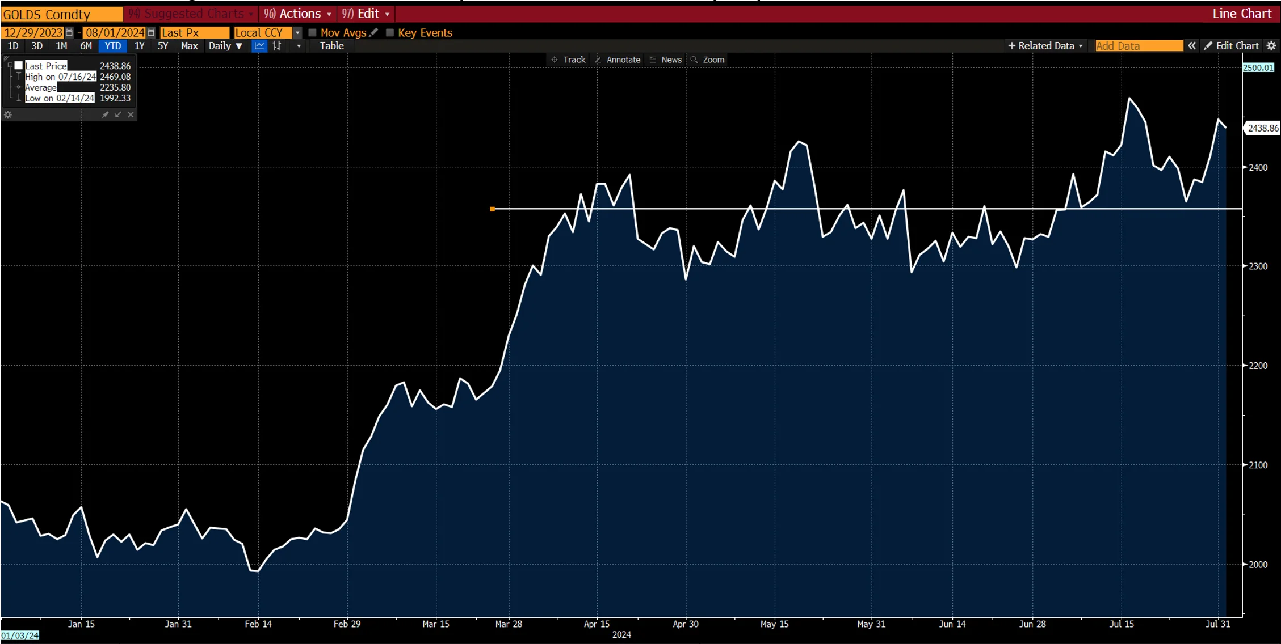Click the Line Chart title label
The width and height of the screenshot is (1281, 644).
1242,14
